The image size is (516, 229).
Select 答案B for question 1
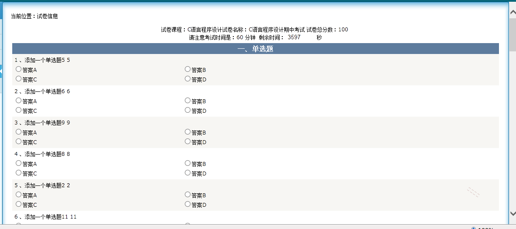187,69
